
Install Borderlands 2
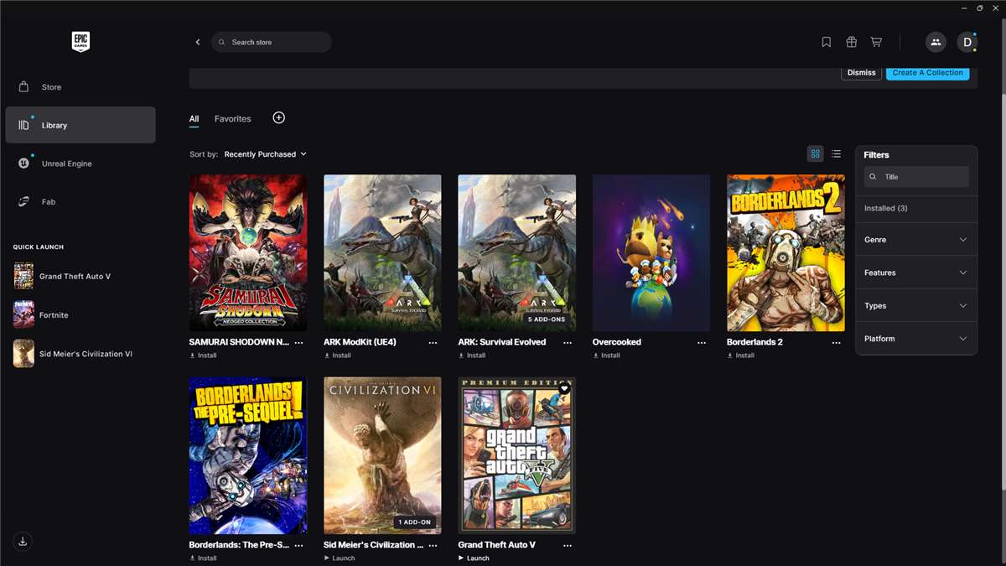(x=739, y=356)
